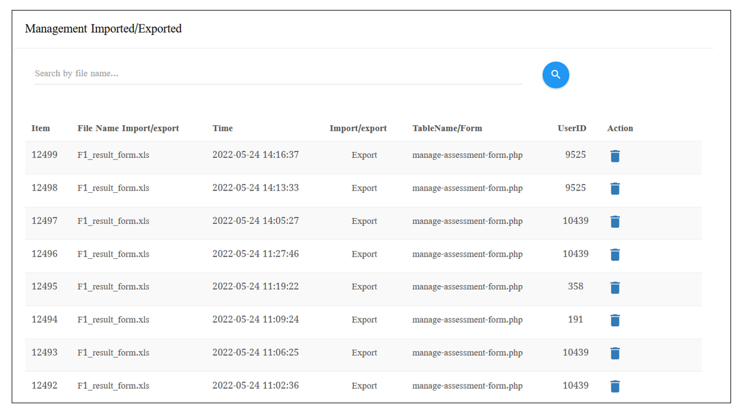The image size is (741, 412).
Task: Click the UserID column header
Action: pos(572,129)
